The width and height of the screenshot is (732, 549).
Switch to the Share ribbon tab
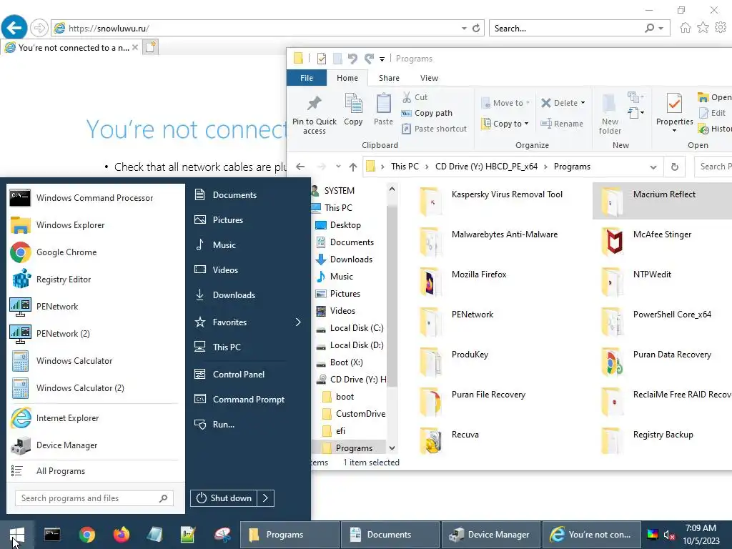(x=389, y=78)
